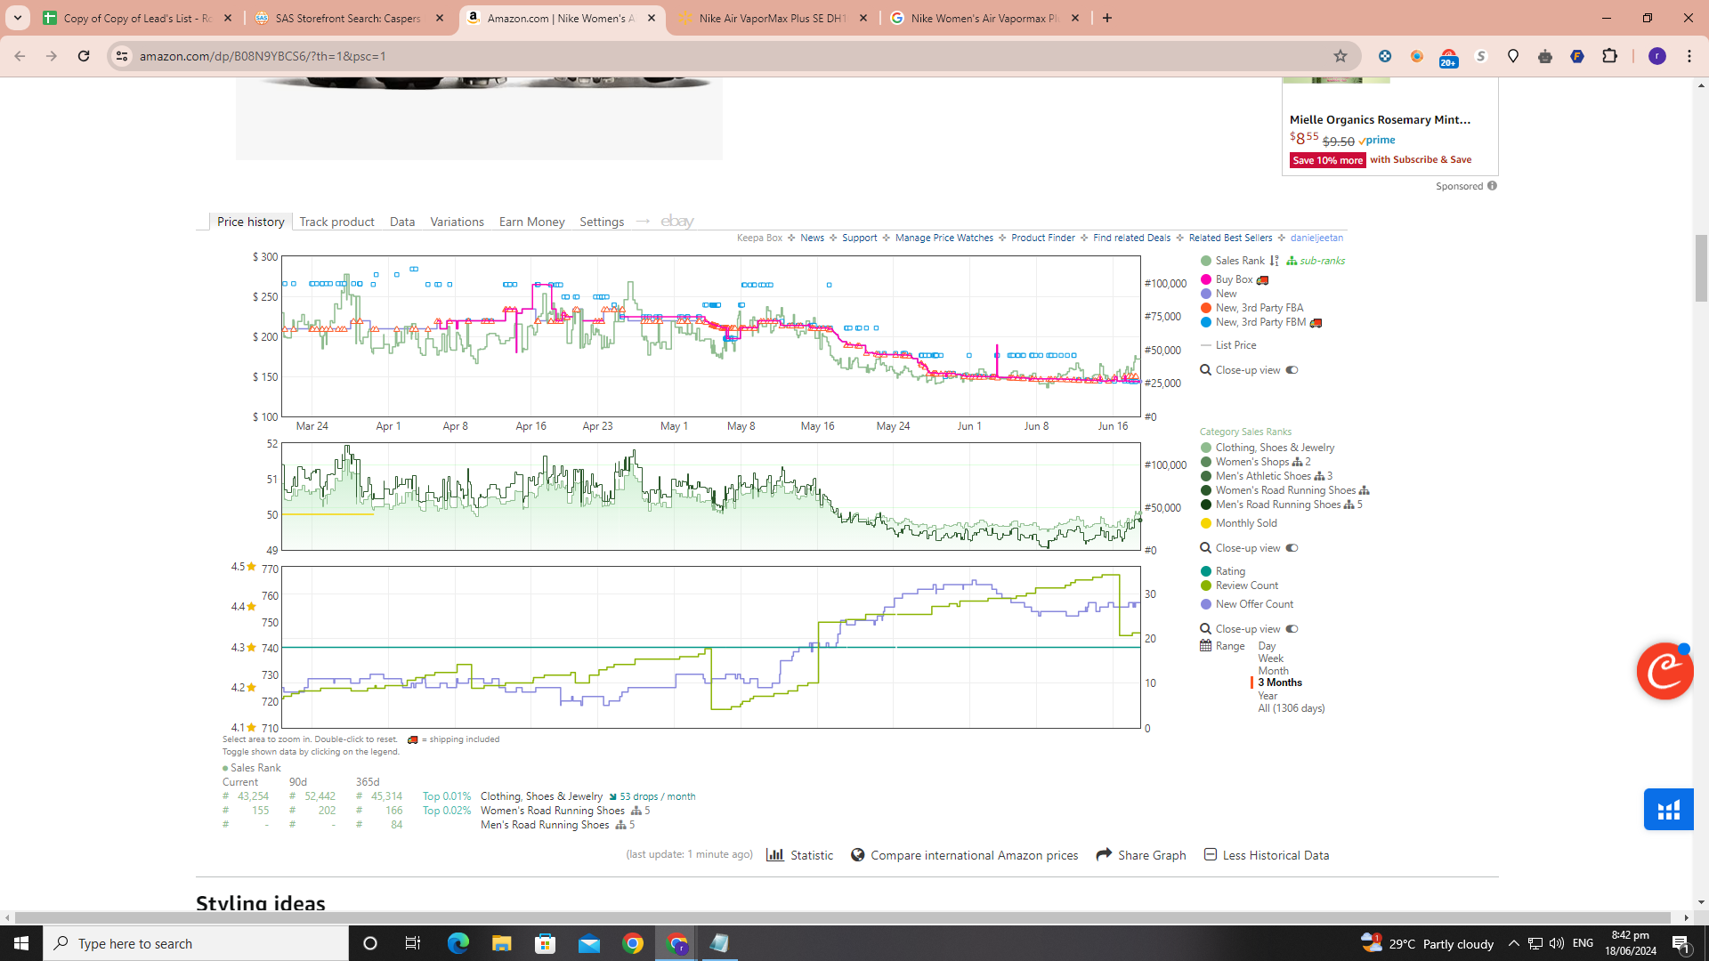The image size is (1709, 961).
Task: Open the blue chart widget button
Action: (x=1668, y=809)
